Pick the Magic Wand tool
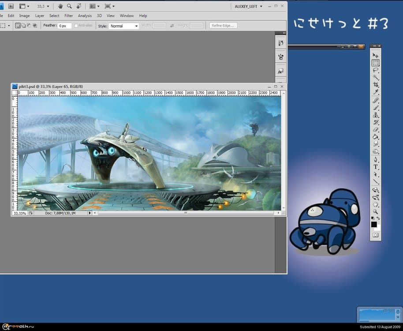This screenshot has height=331, width=403. coord(375,77)
